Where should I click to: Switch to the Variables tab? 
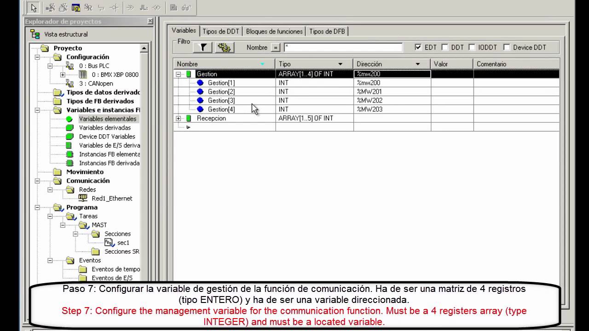tap(184, 30)
